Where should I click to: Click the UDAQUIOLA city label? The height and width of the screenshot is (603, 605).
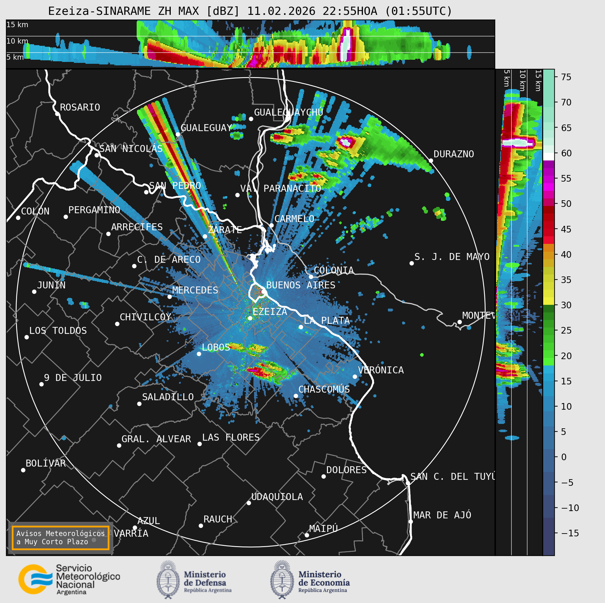(x=277, y=497)
